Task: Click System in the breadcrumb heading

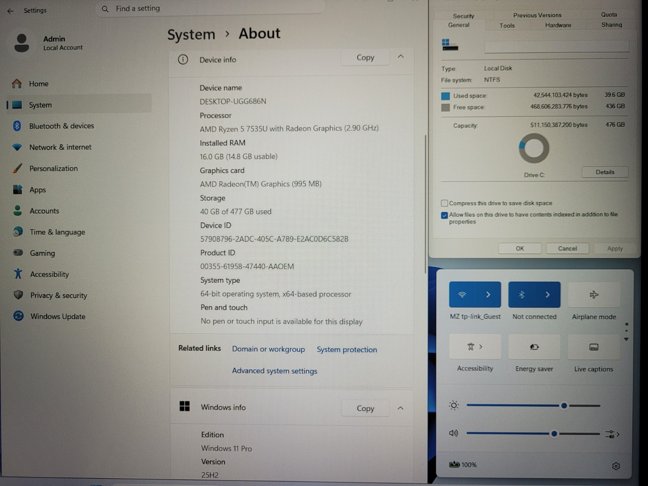Action: (191, 35)
